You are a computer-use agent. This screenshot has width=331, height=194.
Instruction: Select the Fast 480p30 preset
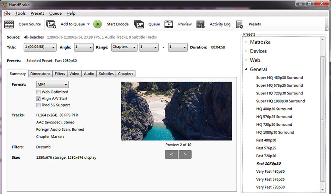click(x=266, y=140)
